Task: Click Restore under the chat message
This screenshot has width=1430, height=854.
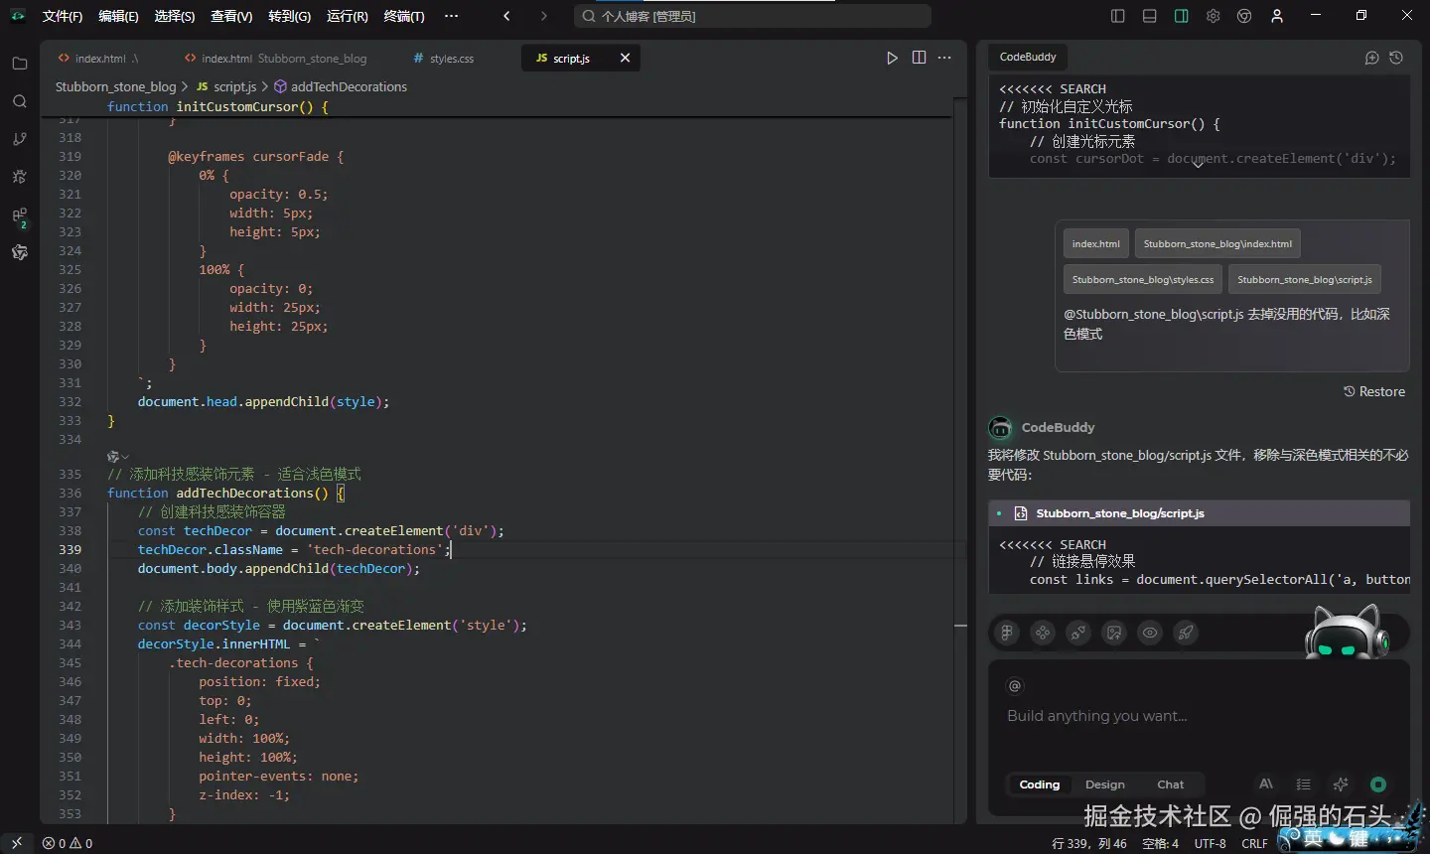Action: pyautogui.click(x=1374, y=391)
